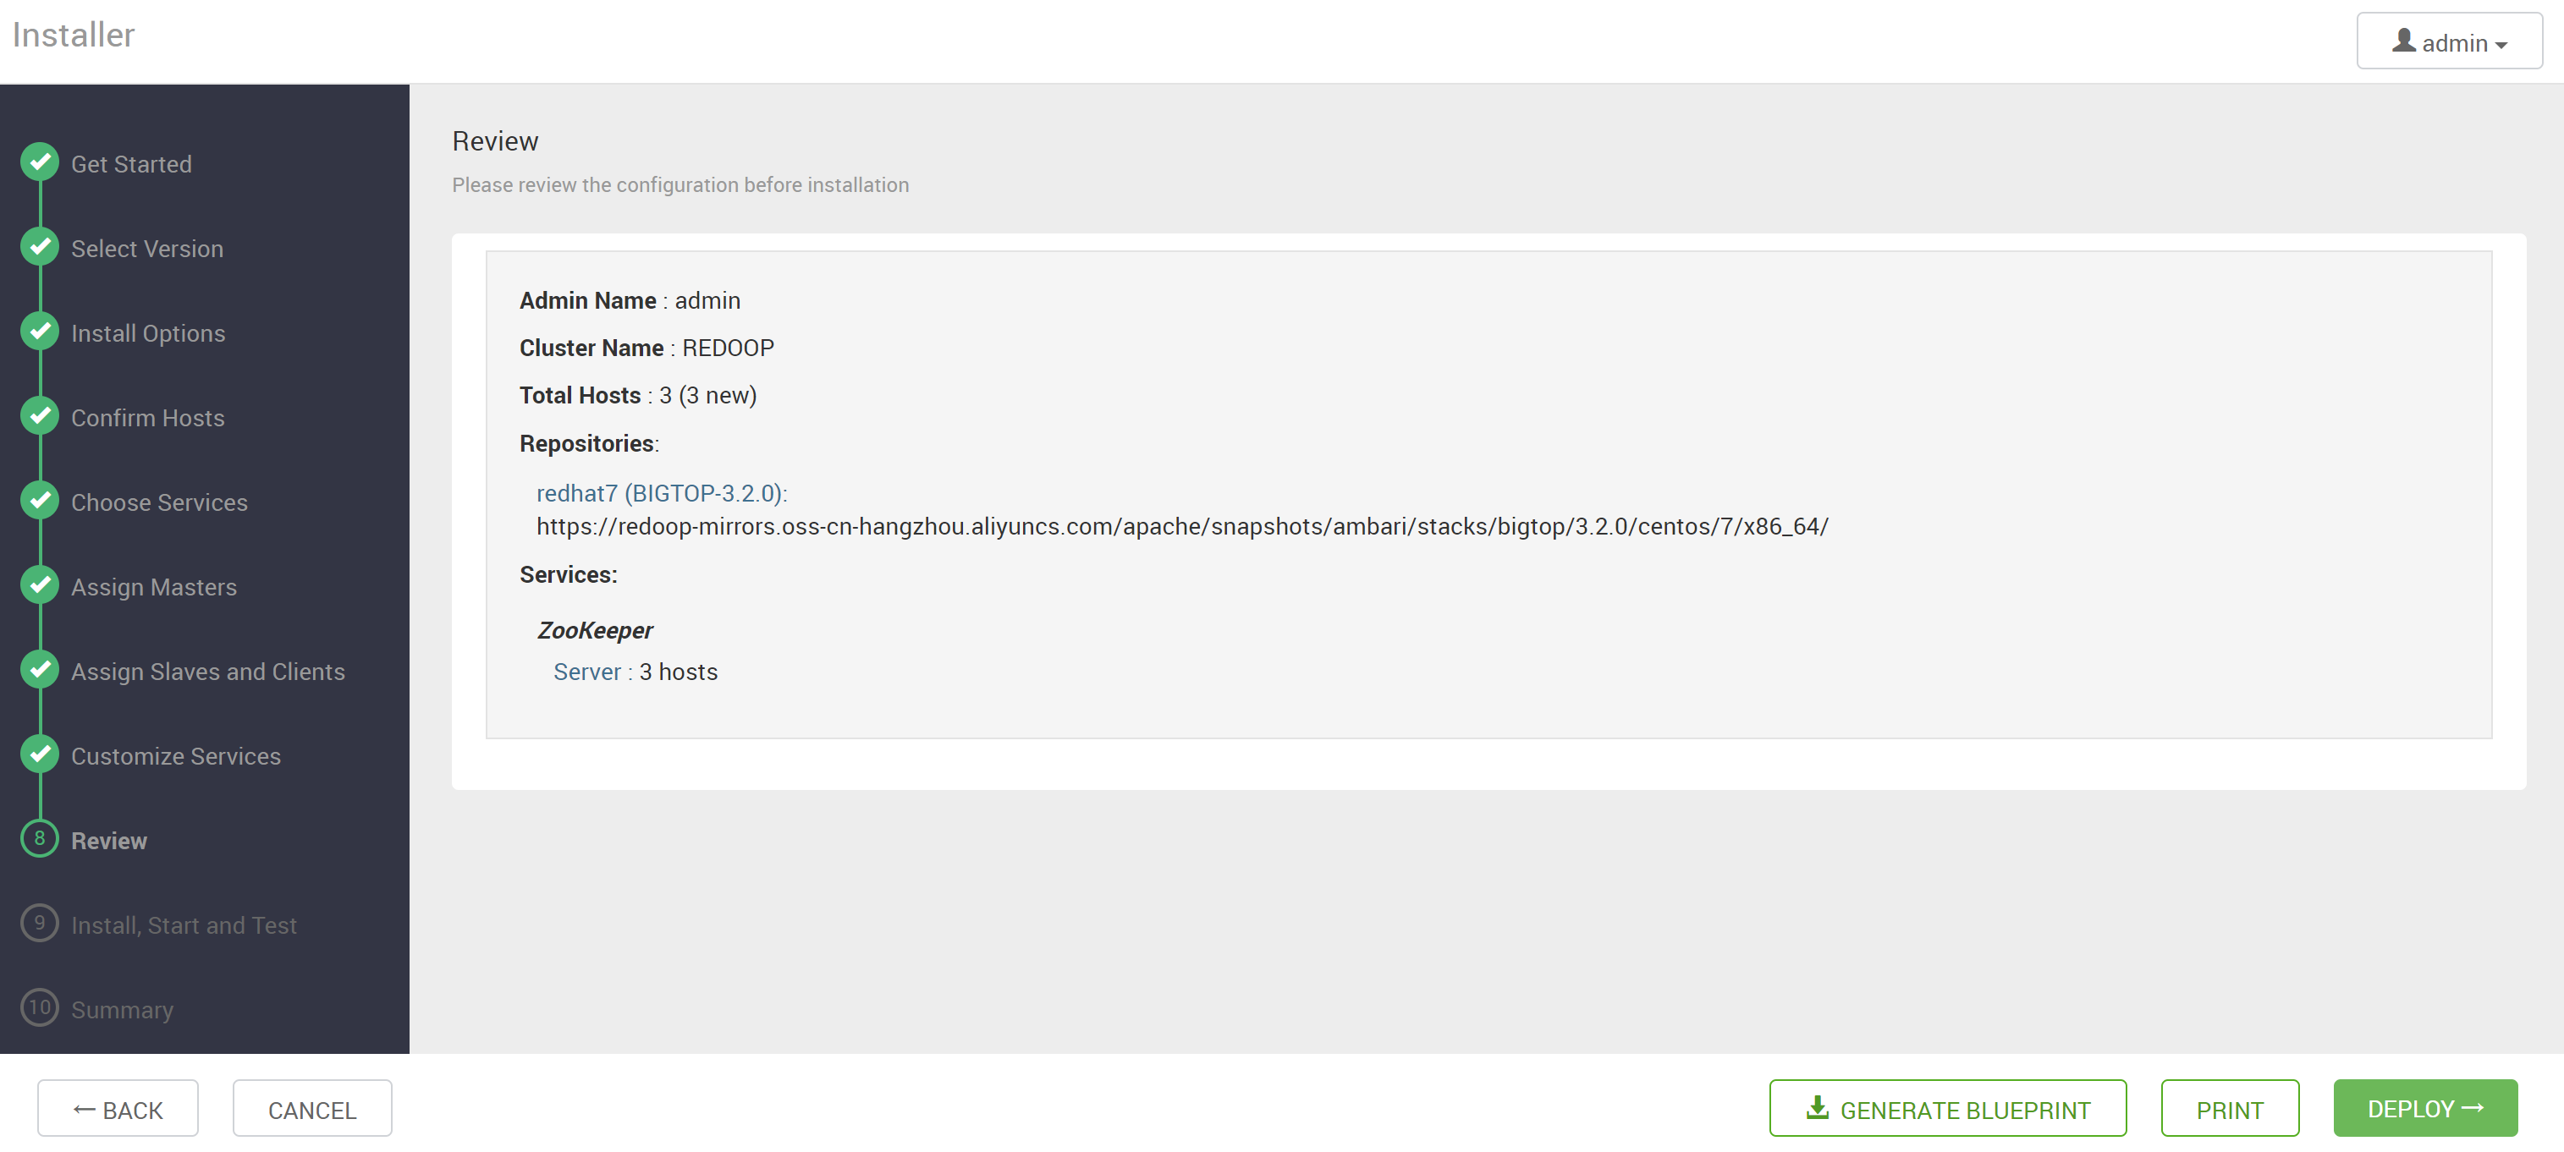Cancel the installer wizard

[x=311, y=1108]
